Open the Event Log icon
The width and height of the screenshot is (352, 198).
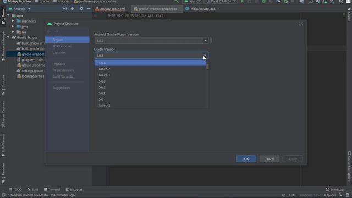click(328, 189)
